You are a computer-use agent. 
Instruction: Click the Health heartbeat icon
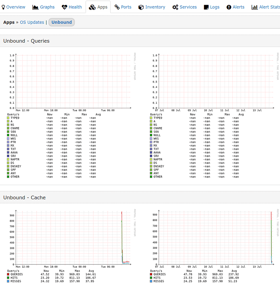pos(64,7)
